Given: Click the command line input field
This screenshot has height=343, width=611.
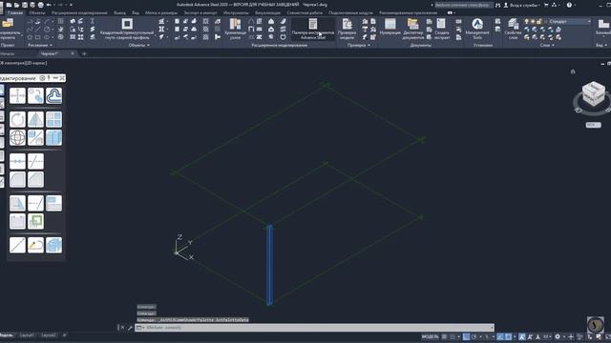Looking at the screenshot, I should point(315,328).
